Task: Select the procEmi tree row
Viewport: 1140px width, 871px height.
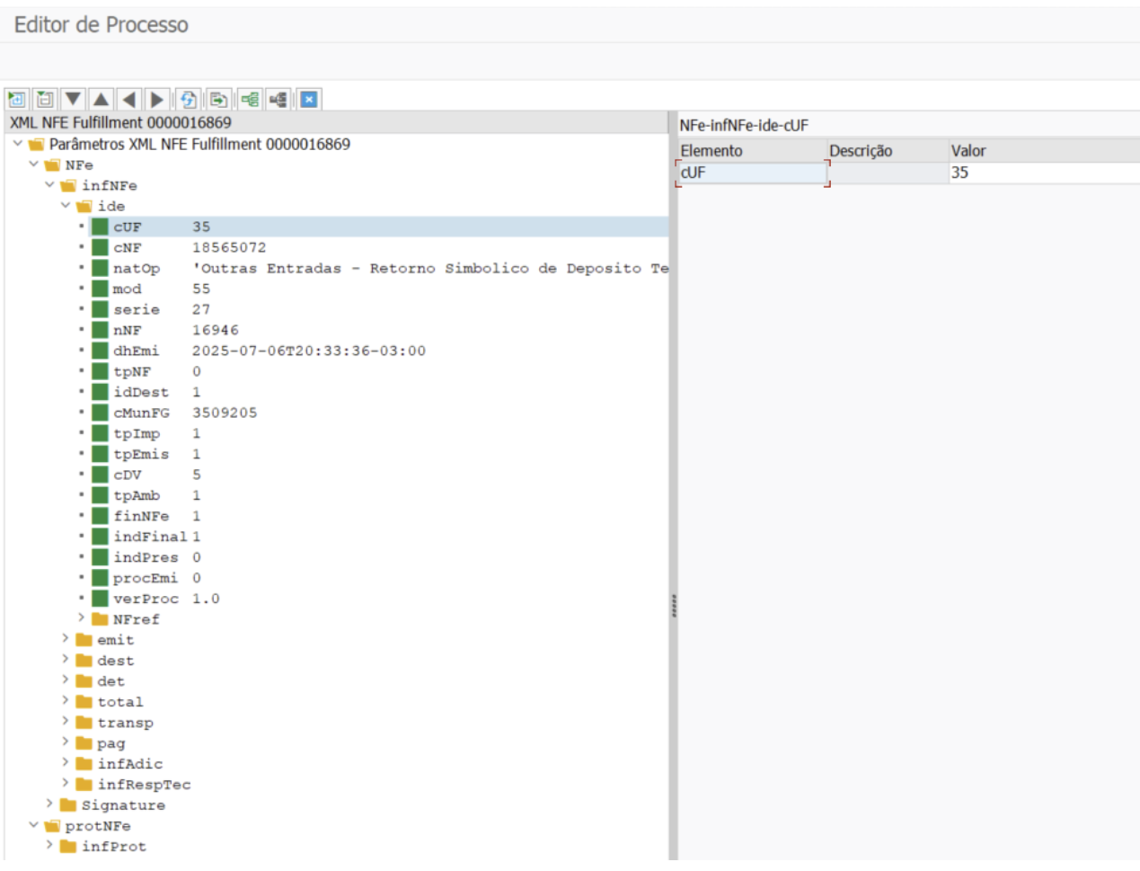Action: click(337, 578)
